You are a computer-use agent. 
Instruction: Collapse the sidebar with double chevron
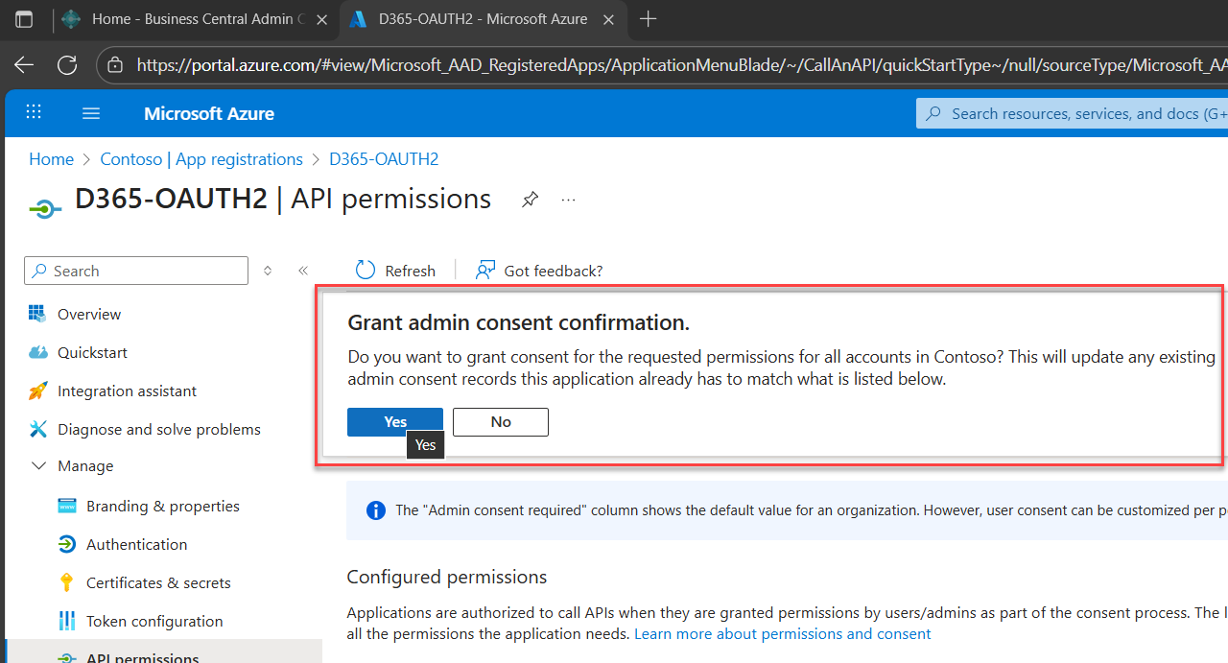coord(303,271)
